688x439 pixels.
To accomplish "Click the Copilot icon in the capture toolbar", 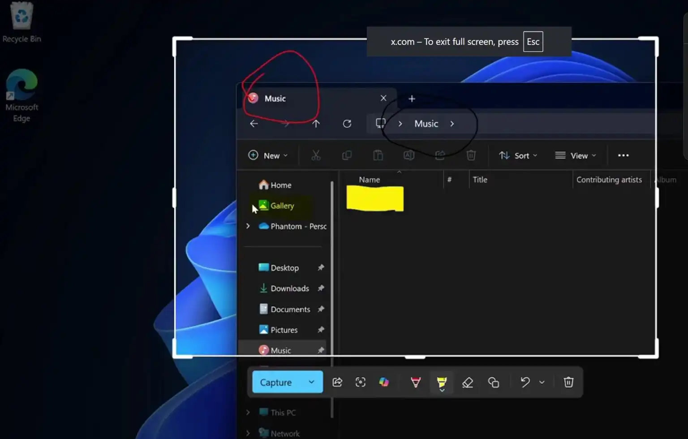I will pyautogui.click(x=384, y=382).
